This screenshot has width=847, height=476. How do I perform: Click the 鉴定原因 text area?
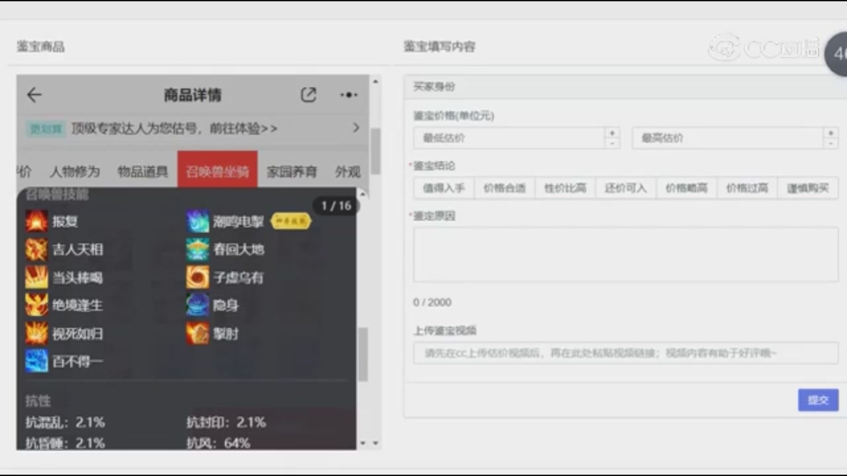pyautogui.click(x=625, y=255)
